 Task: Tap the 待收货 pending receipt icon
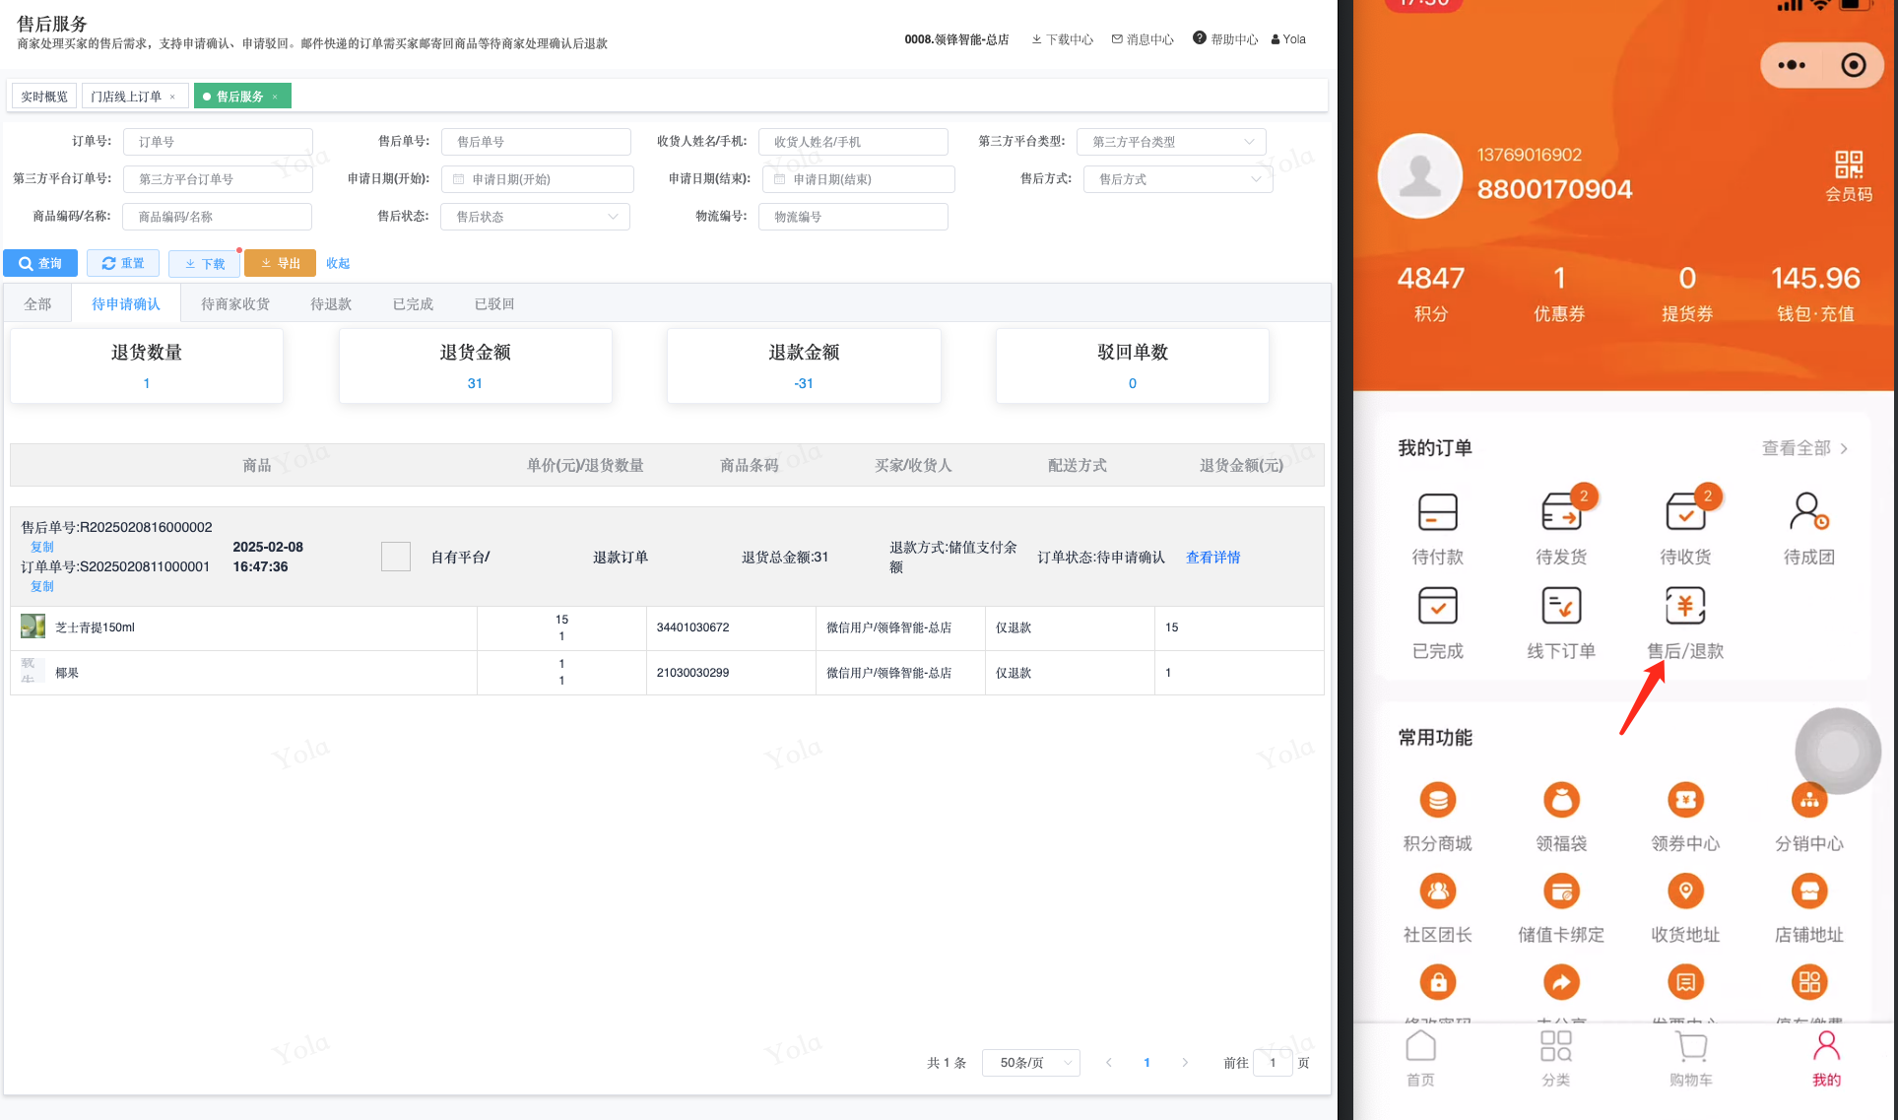1685,513
